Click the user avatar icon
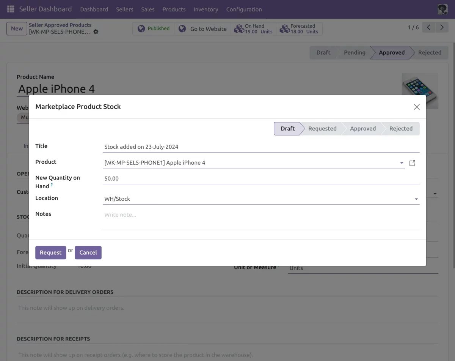455x361 pixels. [x=442, y=9]
